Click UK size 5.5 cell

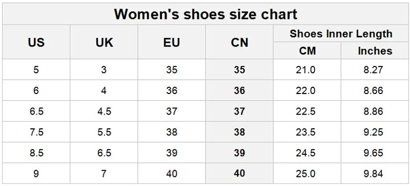pyautogui.click(x=105, y=132)
